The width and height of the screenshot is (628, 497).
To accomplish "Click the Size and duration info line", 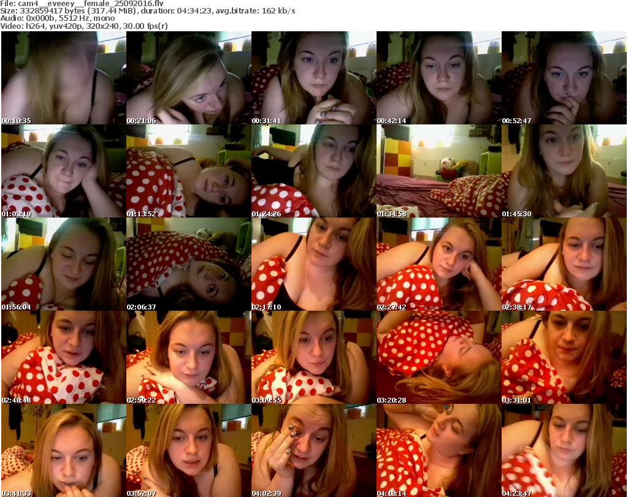I will tap(148, 11).
